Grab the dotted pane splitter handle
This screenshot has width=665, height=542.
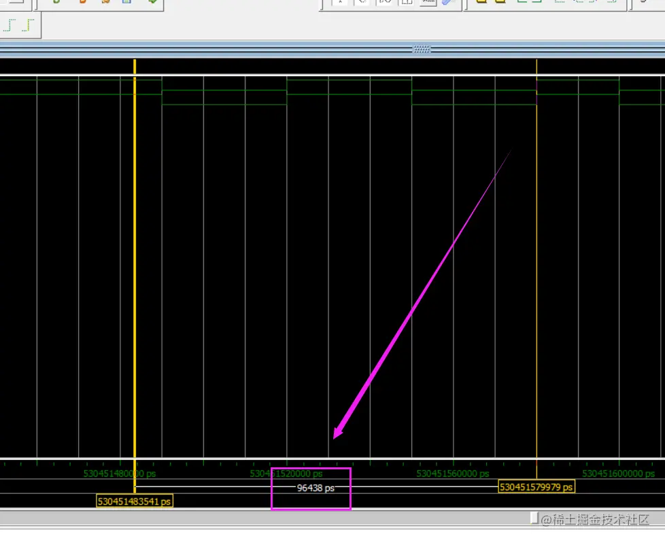(422, 49)
